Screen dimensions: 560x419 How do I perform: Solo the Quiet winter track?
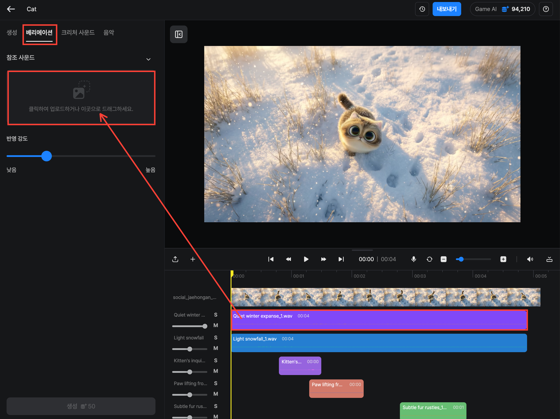click(x=216, y=315)
